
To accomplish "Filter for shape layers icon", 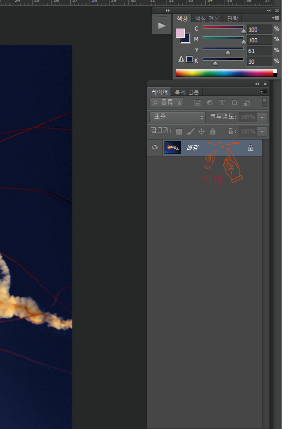I will click(234, 102).
